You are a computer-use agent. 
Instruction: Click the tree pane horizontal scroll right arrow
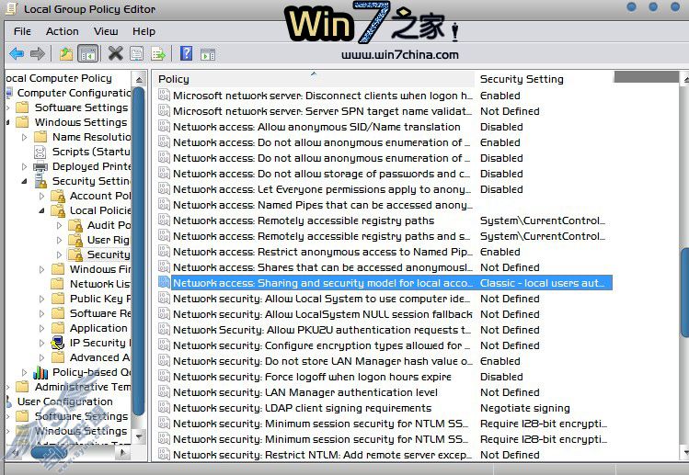click(123, 452)
